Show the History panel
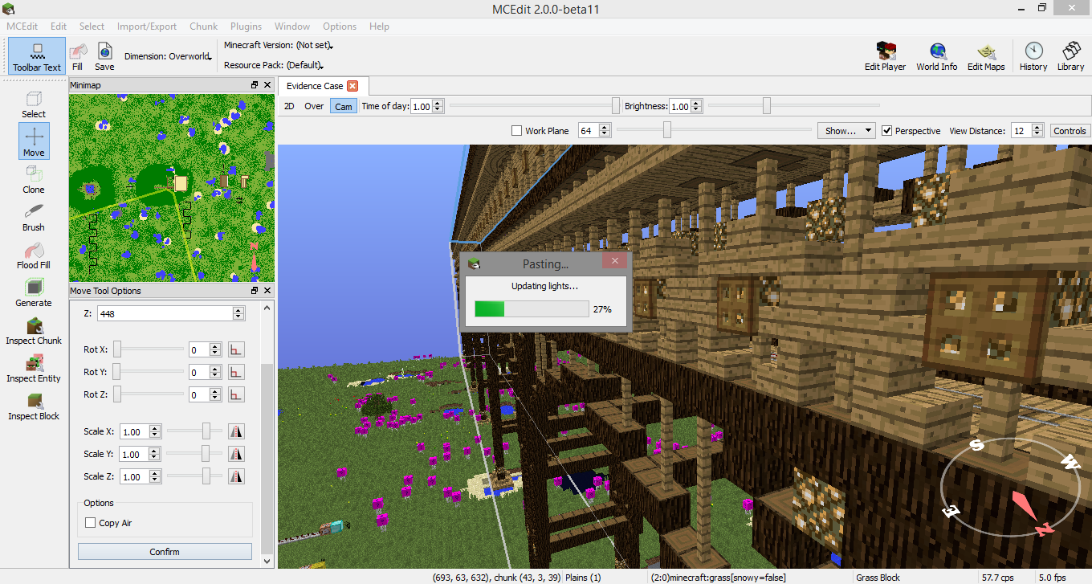The image size is (1092, 584). (1033, 56)
